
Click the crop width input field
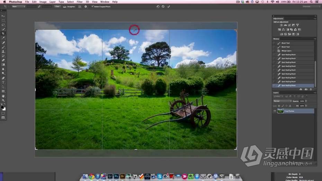[x=32, y=7]
